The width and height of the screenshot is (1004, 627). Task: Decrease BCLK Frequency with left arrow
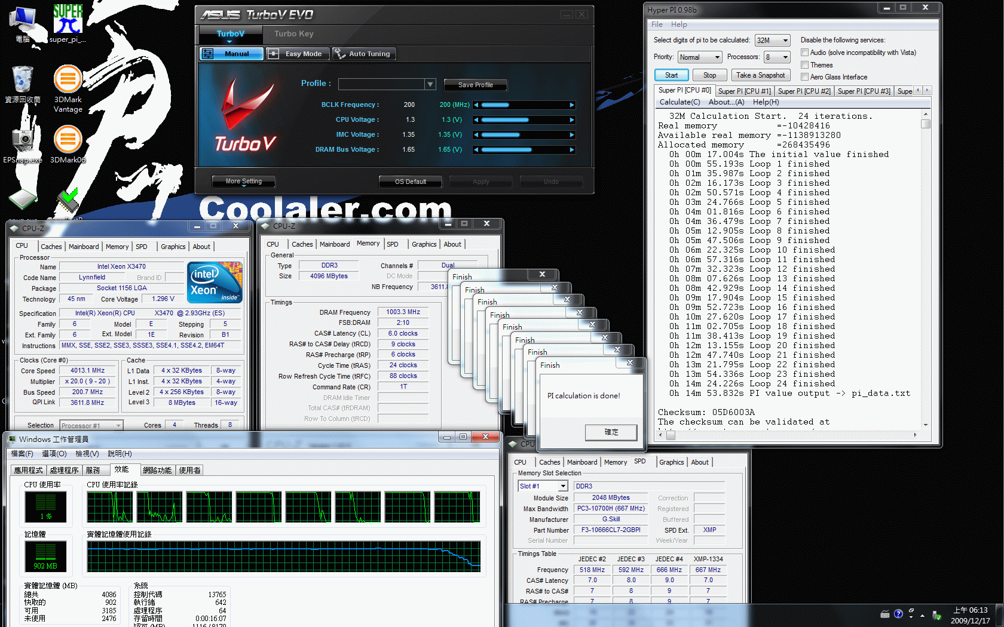coord(476,105)
